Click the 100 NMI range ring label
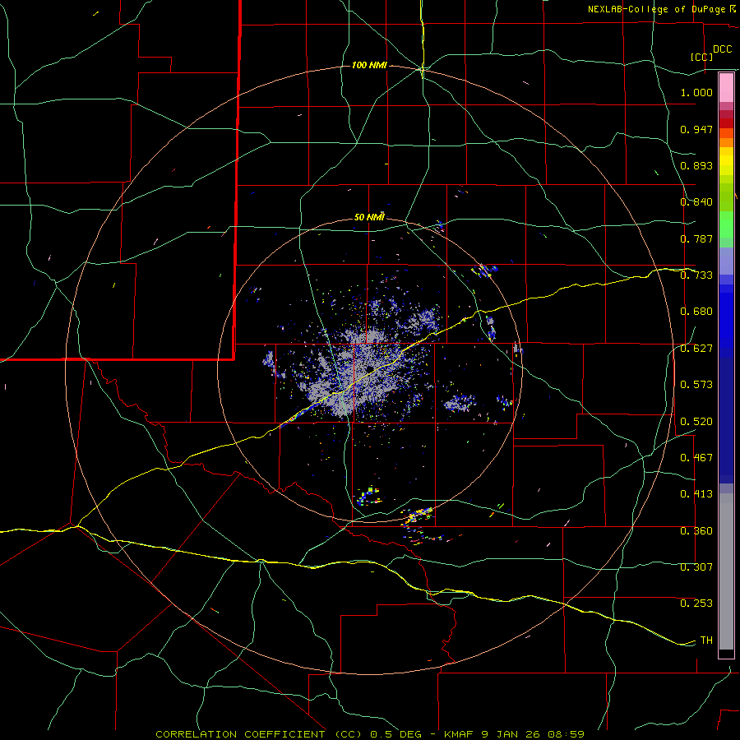 point(369,65)
